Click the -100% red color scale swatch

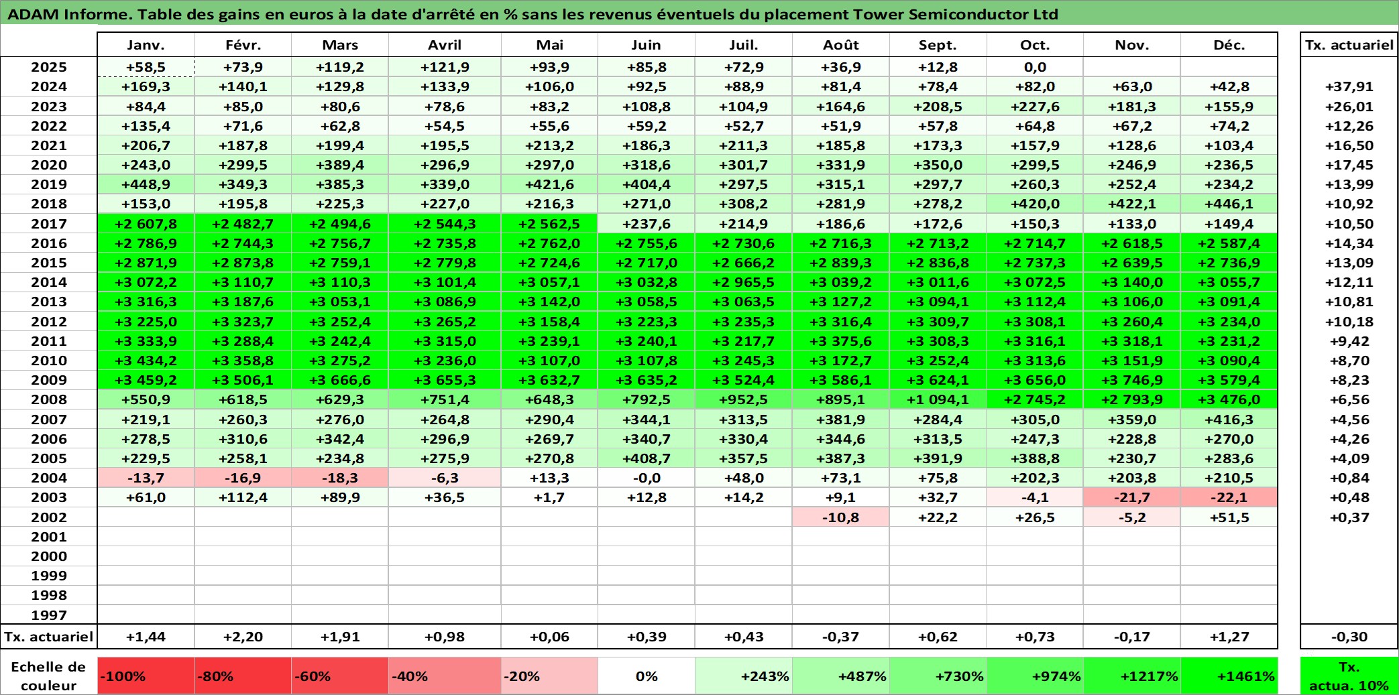146,676
